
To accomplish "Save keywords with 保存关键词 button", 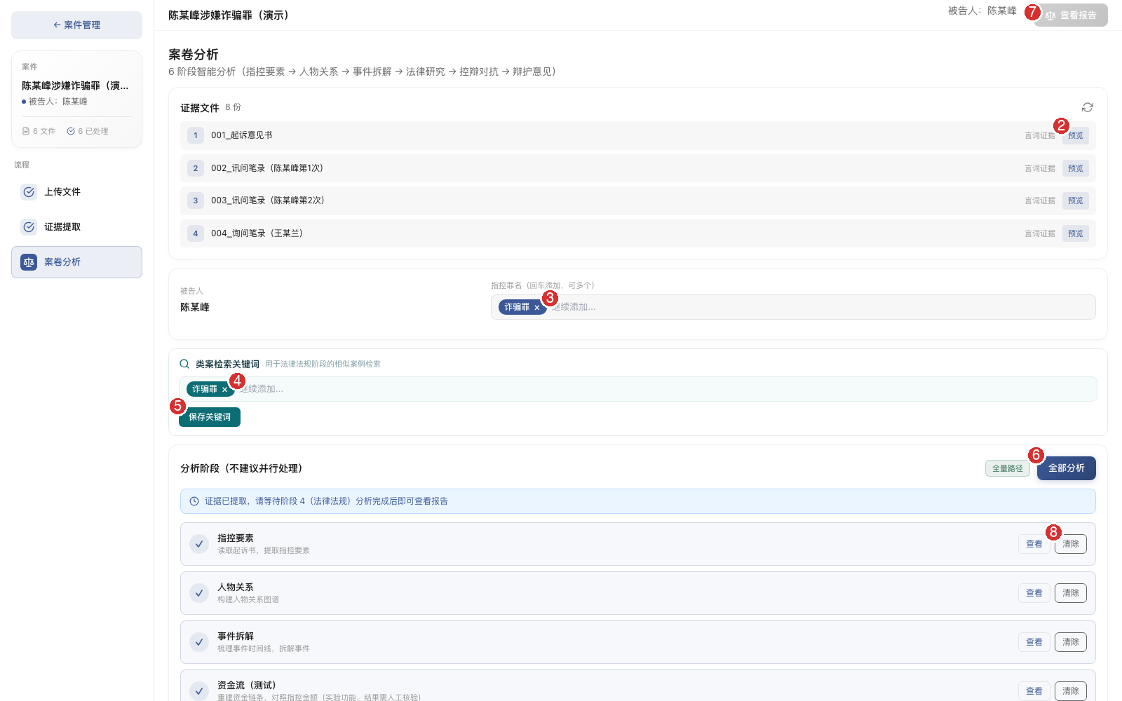I will click(210, 417).
